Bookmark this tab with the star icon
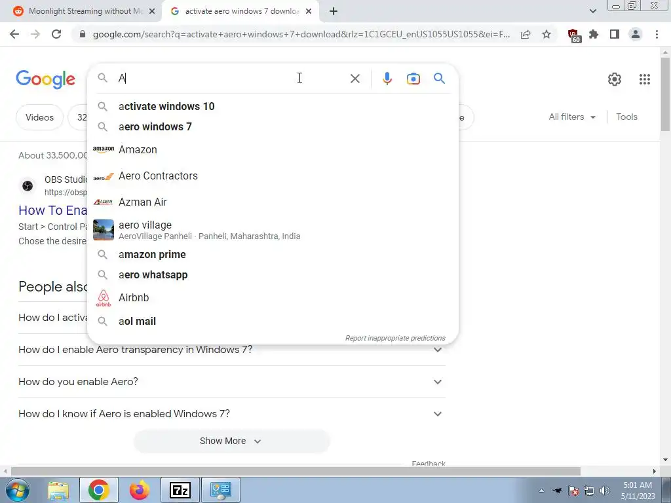This screenshot has width=671, height=503. click(546, 34)
